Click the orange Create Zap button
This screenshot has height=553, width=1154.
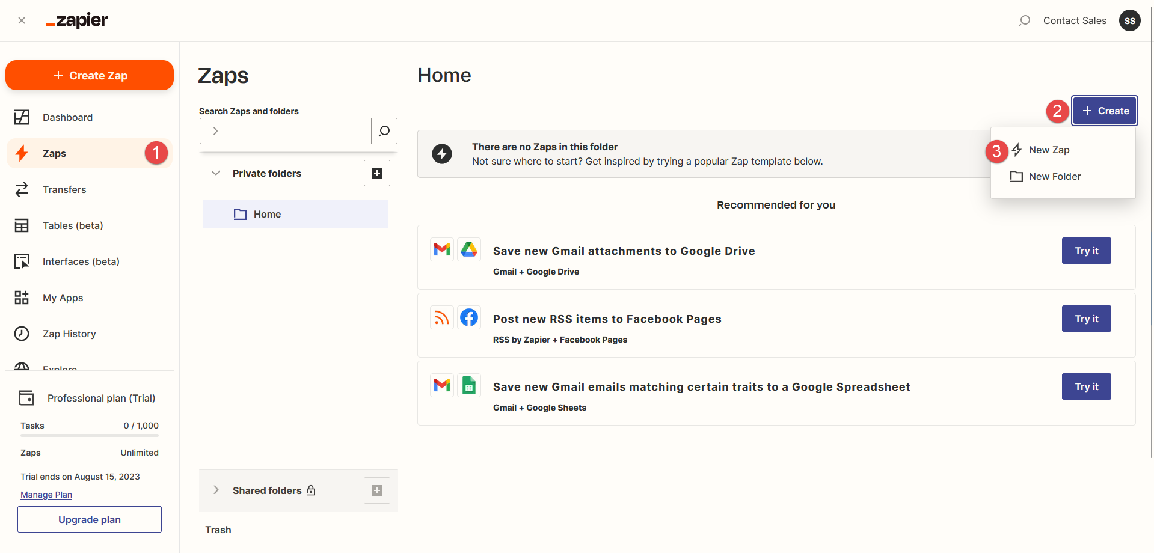click(90, 75)
